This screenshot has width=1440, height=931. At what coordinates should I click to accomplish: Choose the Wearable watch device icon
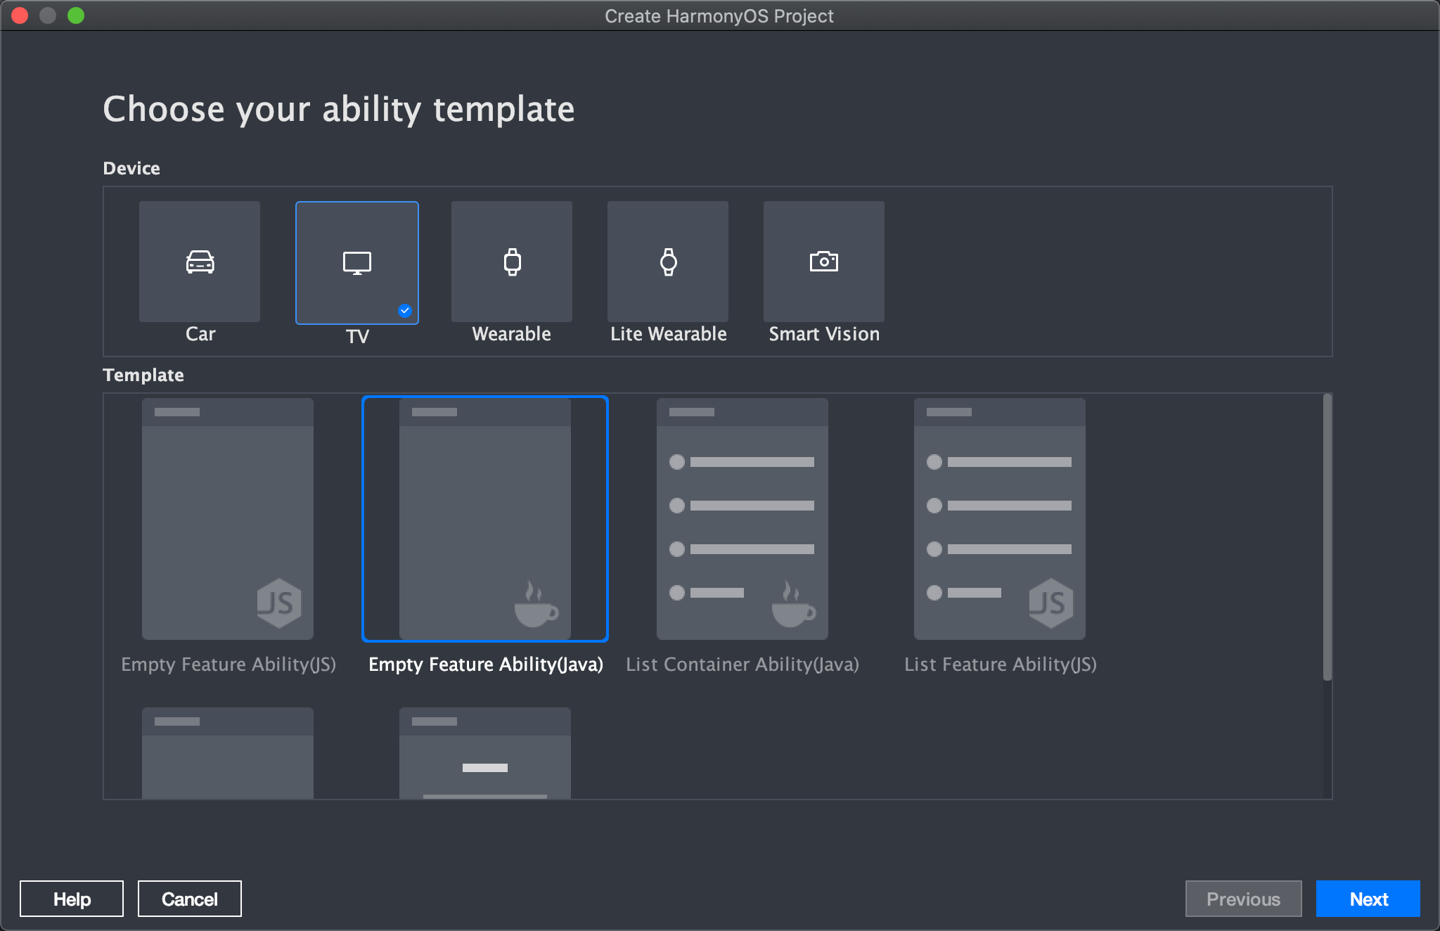[x=512, y=262]
